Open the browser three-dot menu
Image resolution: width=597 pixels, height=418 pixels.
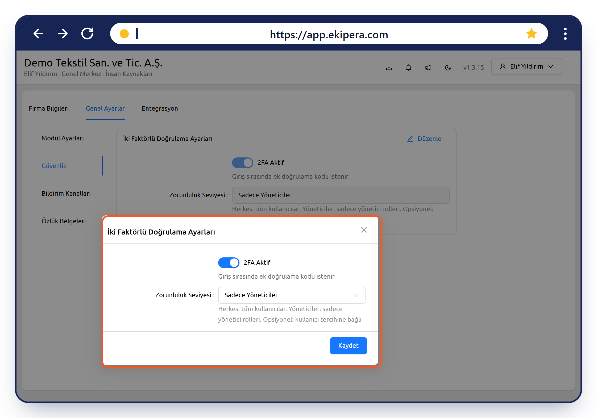click(x=565, y=34)
